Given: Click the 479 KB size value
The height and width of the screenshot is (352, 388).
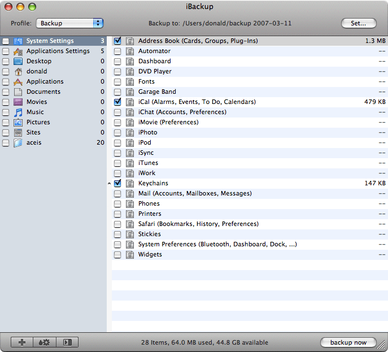Looking at the screenshot, I should click(375, 102).
